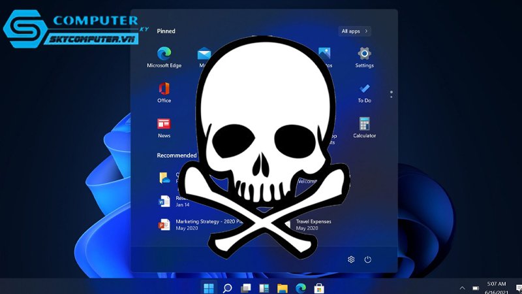
Task: Launch the To Do app
Action: coord(364,93)
